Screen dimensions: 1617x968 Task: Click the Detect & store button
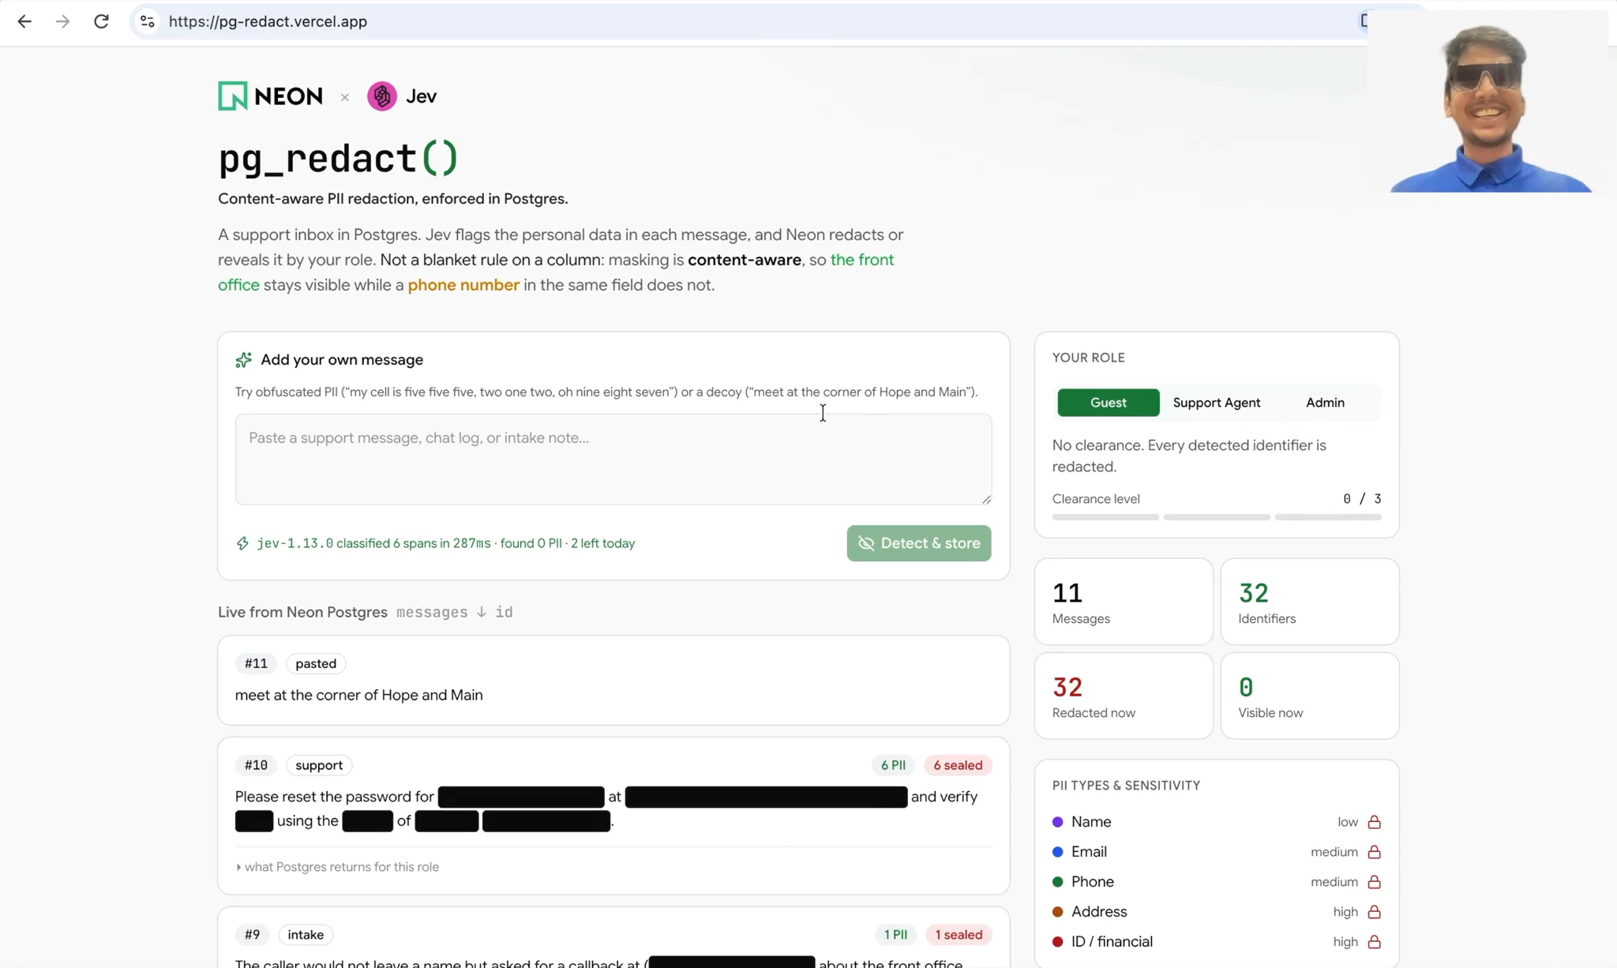pos(919,543)
